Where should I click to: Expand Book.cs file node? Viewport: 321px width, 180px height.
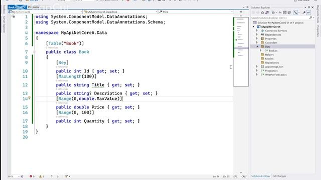(x=261, y=50)
